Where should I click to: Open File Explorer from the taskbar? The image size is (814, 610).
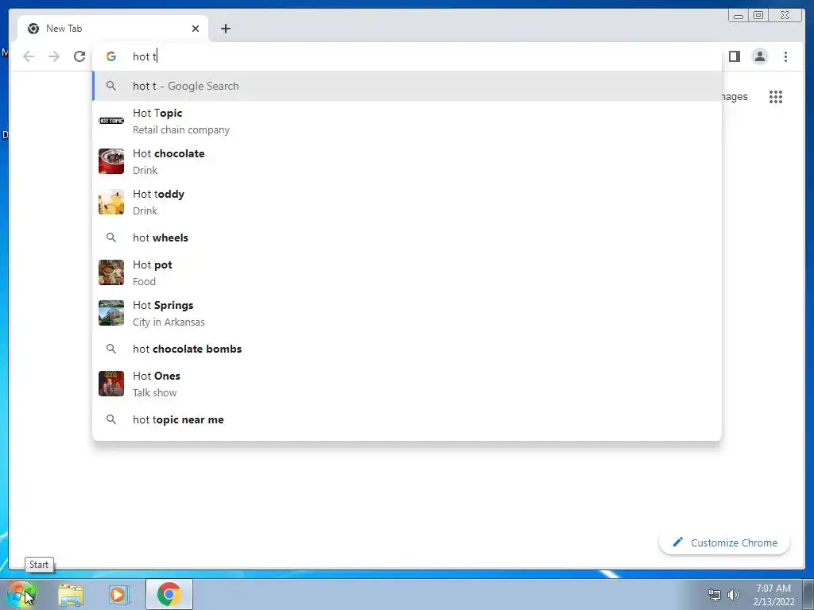tap(71, 595)
